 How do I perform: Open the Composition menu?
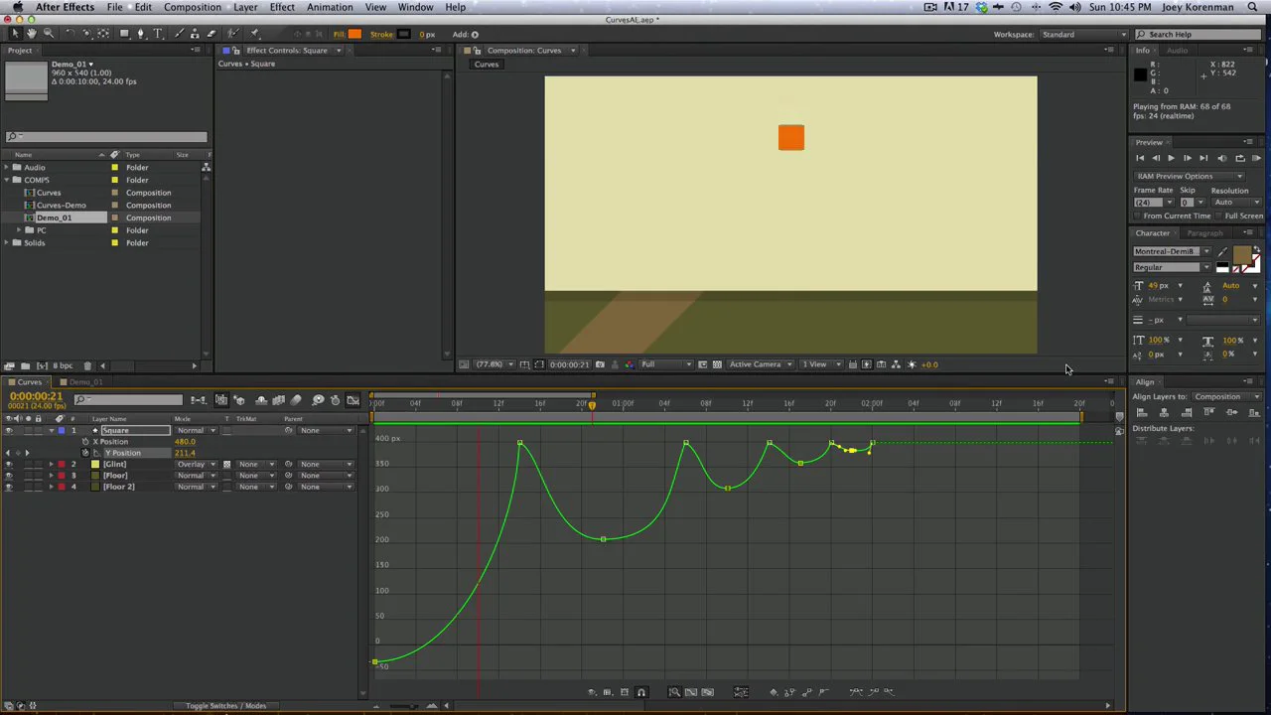click(193, 7)
